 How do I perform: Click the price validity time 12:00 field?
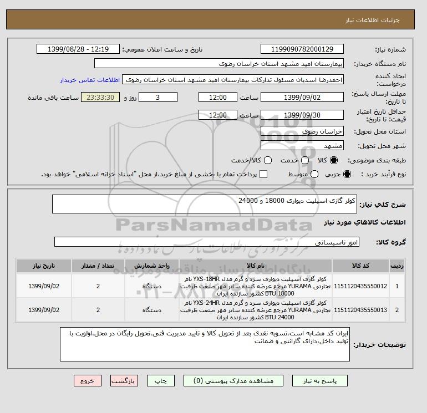click(218, 115)
